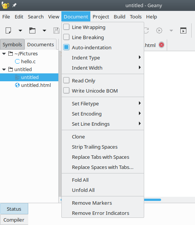
Task: Expand the Set Filetype submenu
Action: click(x=103, y=103)
